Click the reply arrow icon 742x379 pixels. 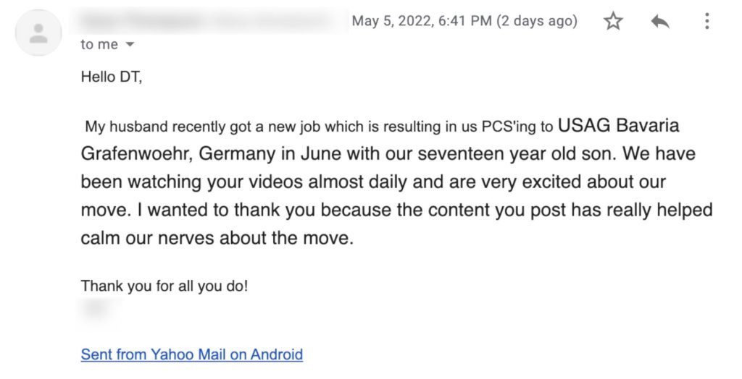click(x=659, y=22)
